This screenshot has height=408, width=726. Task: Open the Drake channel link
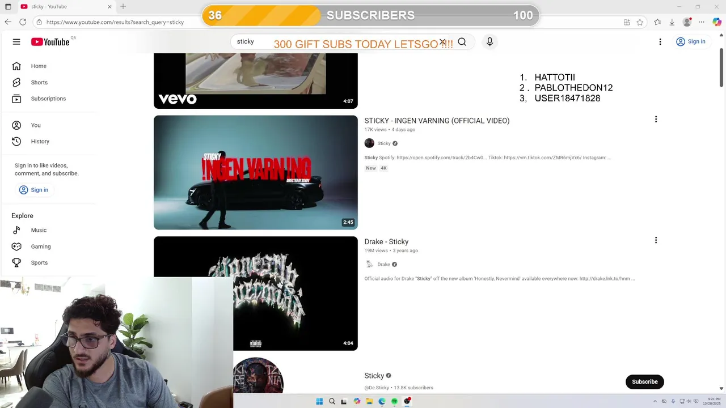383,264
